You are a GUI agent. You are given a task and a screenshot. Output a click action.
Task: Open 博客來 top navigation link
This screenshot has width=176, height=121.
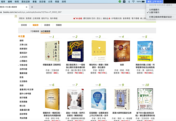22,18
